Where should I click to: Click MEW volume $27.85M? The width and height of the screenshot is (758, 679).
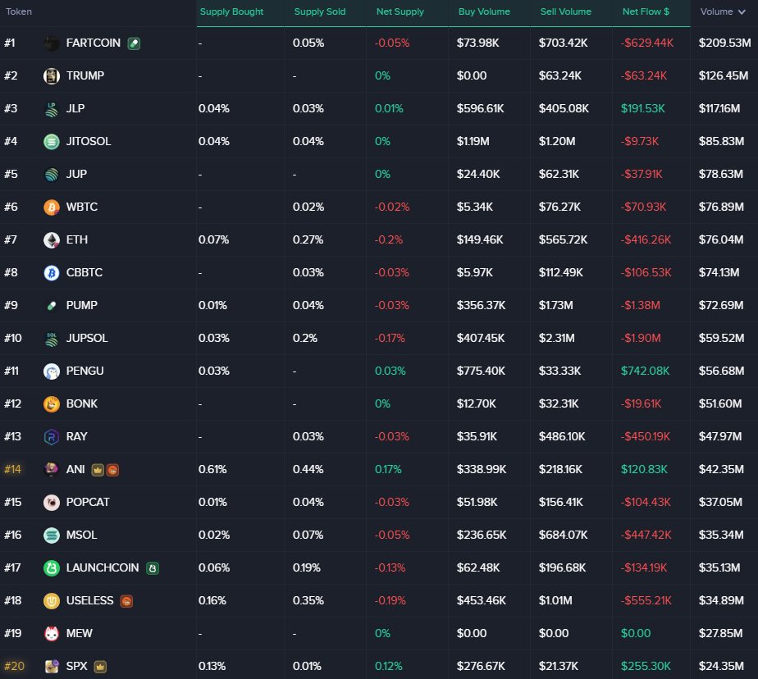click(x=720, y=634)
